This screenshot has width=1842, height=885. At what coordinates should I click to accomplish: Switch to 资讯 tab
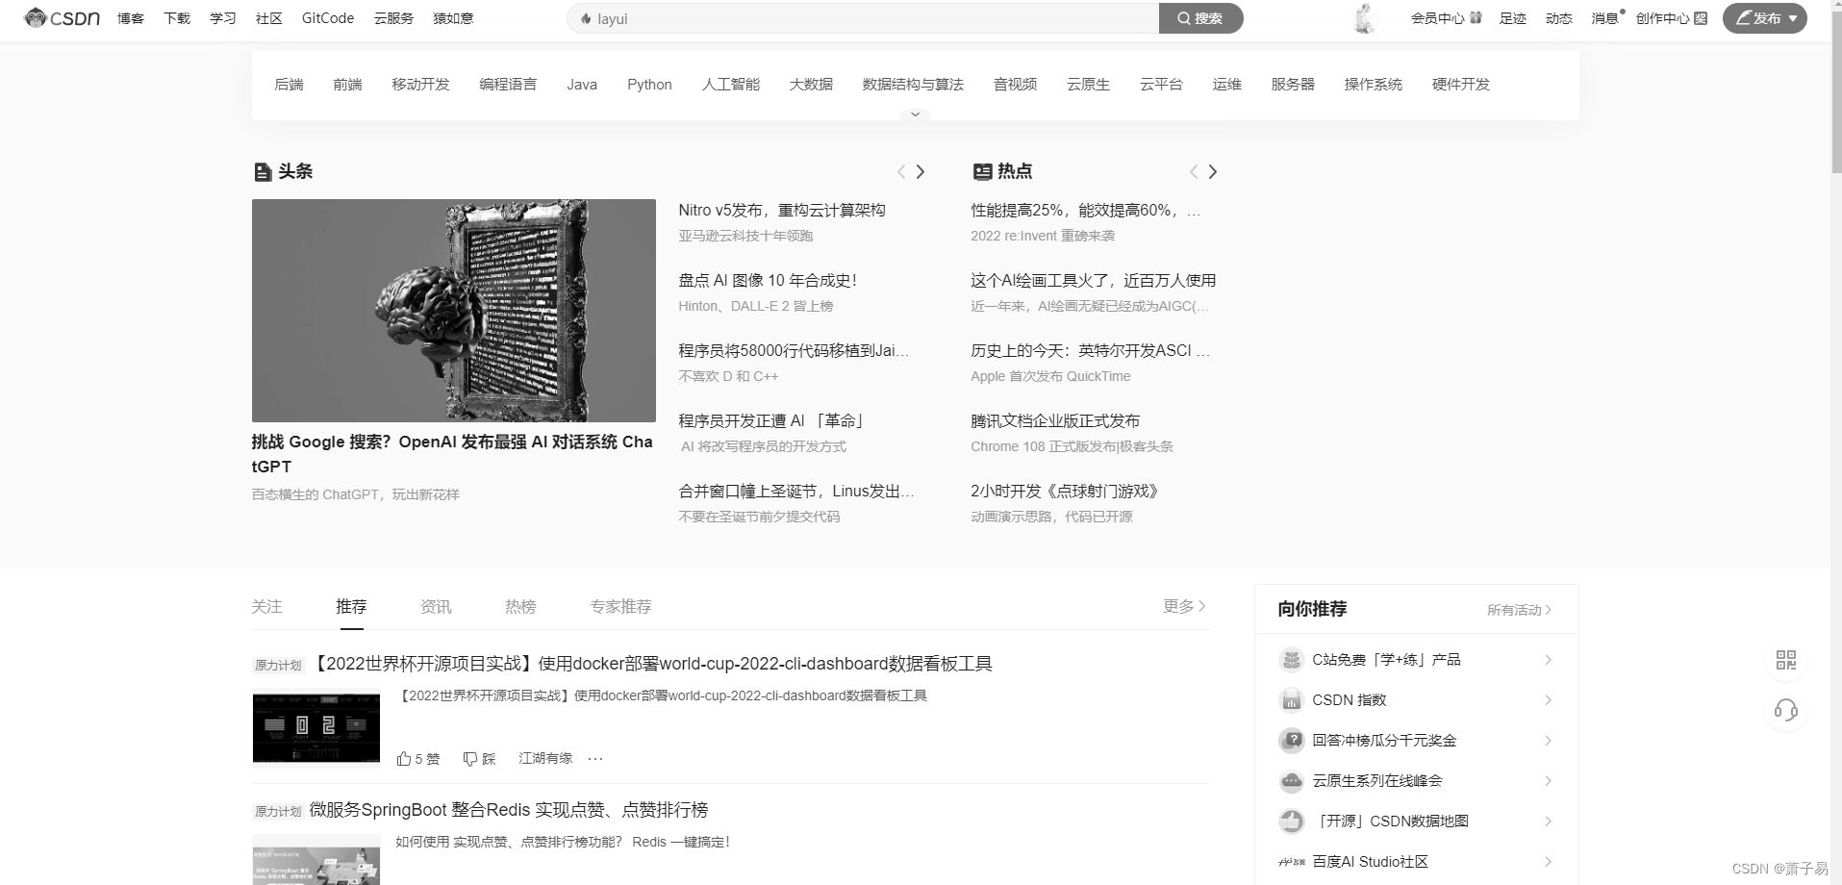point(436,607)
